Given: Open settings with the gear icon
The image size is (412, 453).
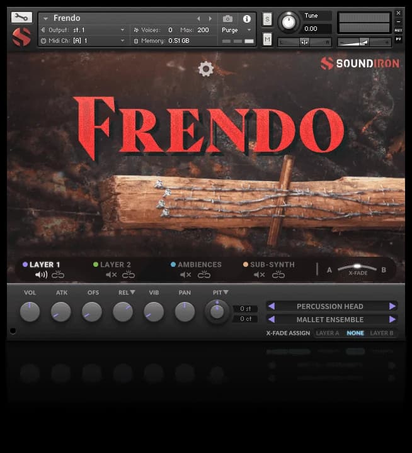Looking at the screenshot, I should pyautogui.click(x=206, y=69).
